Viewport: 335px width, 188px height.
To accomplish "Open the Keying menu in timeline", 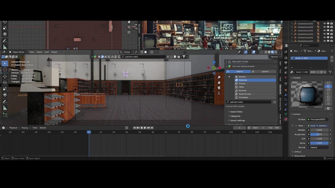I will point(25,128).
